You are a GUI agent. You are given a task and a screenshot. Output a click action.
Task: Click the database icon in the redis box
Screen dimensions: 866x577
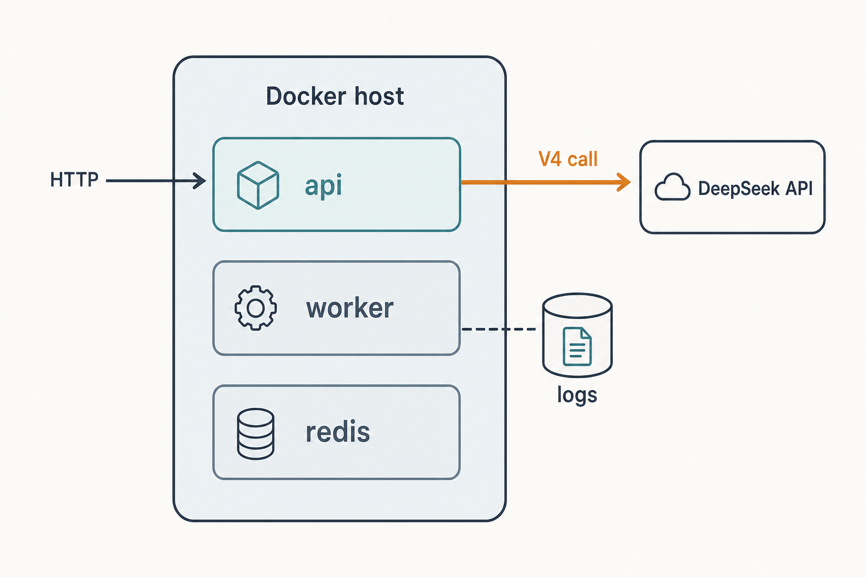click(255, 434)
